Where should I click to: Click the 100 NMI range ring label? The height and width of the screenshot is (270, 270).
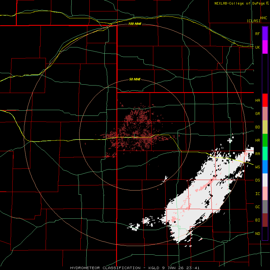(135, 24)
